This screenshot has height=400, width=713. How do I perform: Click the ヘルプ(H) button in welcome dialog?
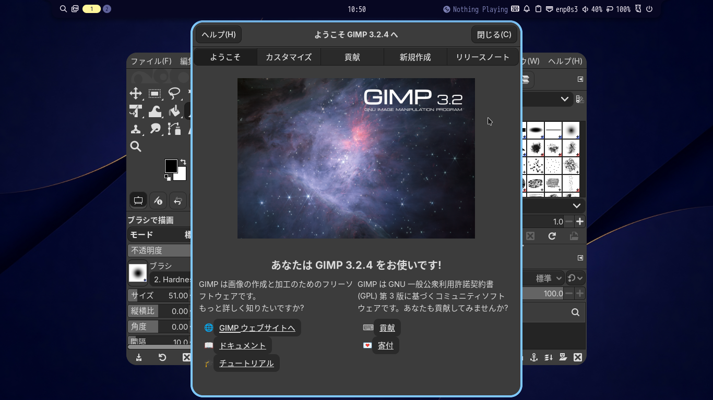coord(219,34)
